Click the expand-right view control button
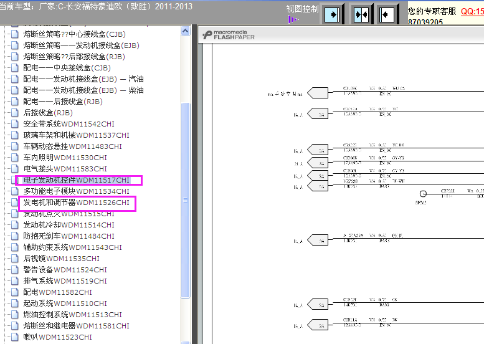The width and height of the screenshot is (484, 344). 332,14
